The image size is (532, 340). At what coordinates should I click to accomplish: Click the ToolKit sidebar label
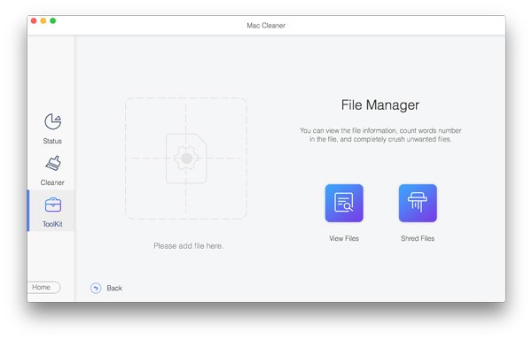[52, 224]
